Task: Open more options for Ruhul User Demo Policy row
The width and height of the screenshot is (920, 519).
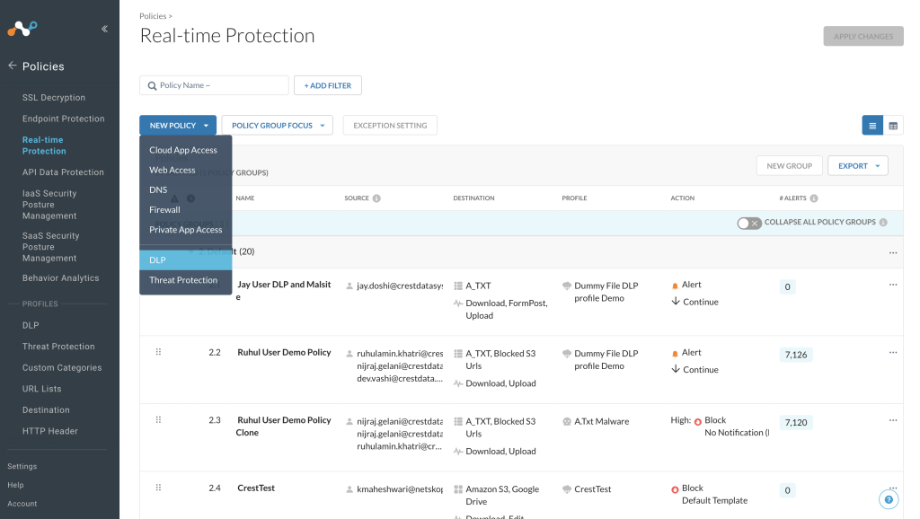Action: (x=893, y=353)
